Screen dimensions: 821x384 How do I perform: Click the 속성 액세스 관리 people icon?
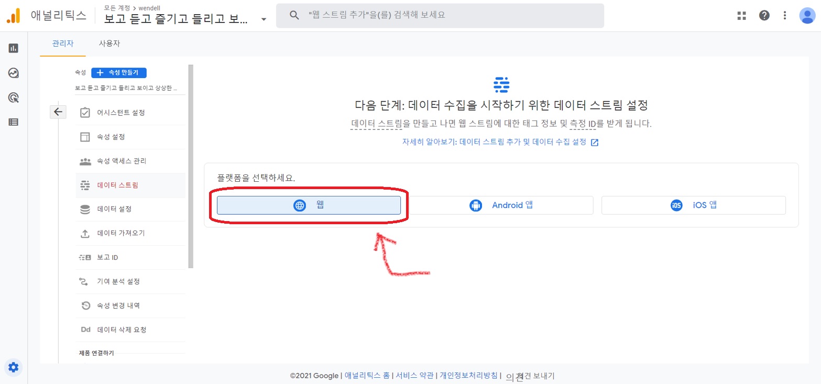[85, 161]
